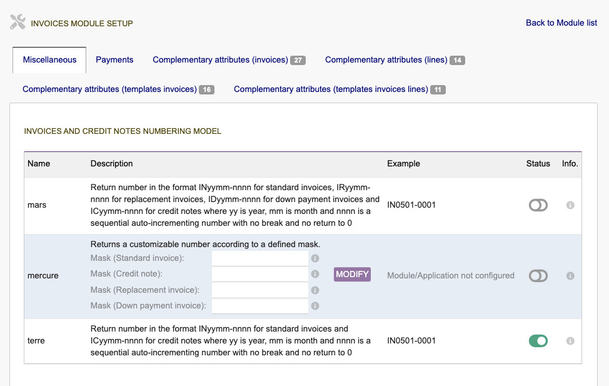This screenshot has width=609, height=386.
Task: Open the Payments tab
Action: pos(114,60)
